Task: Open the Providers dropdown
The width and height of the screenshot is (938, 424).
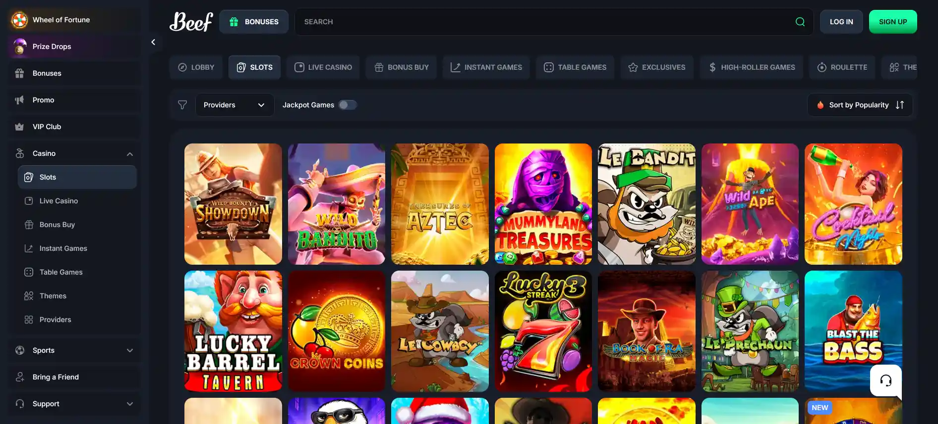Action: click(x=234, y=105)
